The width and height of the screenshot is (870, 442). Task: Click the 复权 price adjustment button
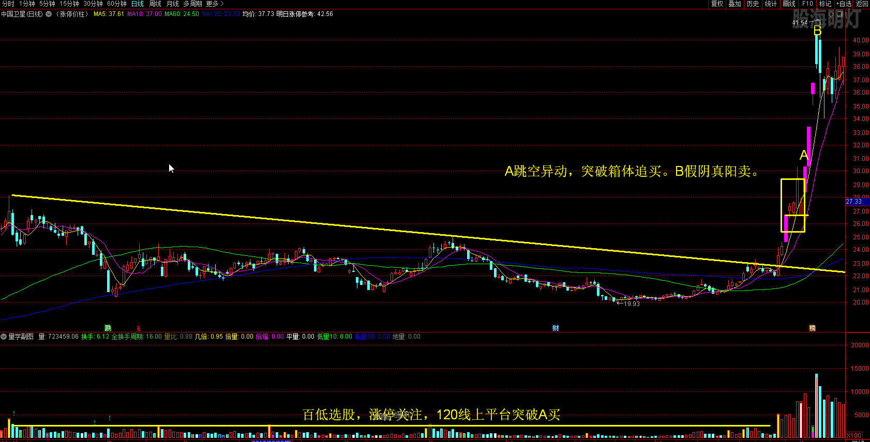(717, 4)
